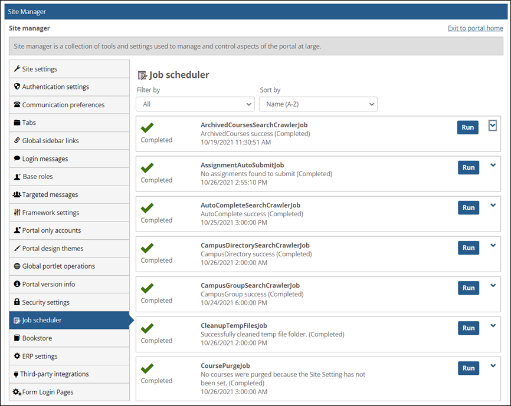Viewport: 511px width, 406px height.
Task: Click the gear icon for ERP settings
Action: [x=17, y=356]
